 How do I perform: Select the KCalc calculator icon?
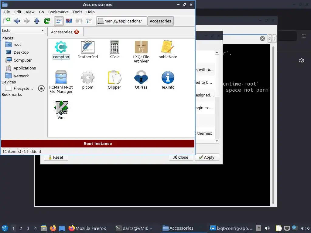point(114,50)
